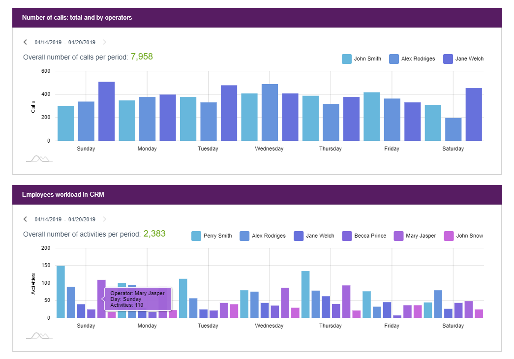
Task: Go to next week in workload chart
Action: pyautogui.click(x=105, y=219)
